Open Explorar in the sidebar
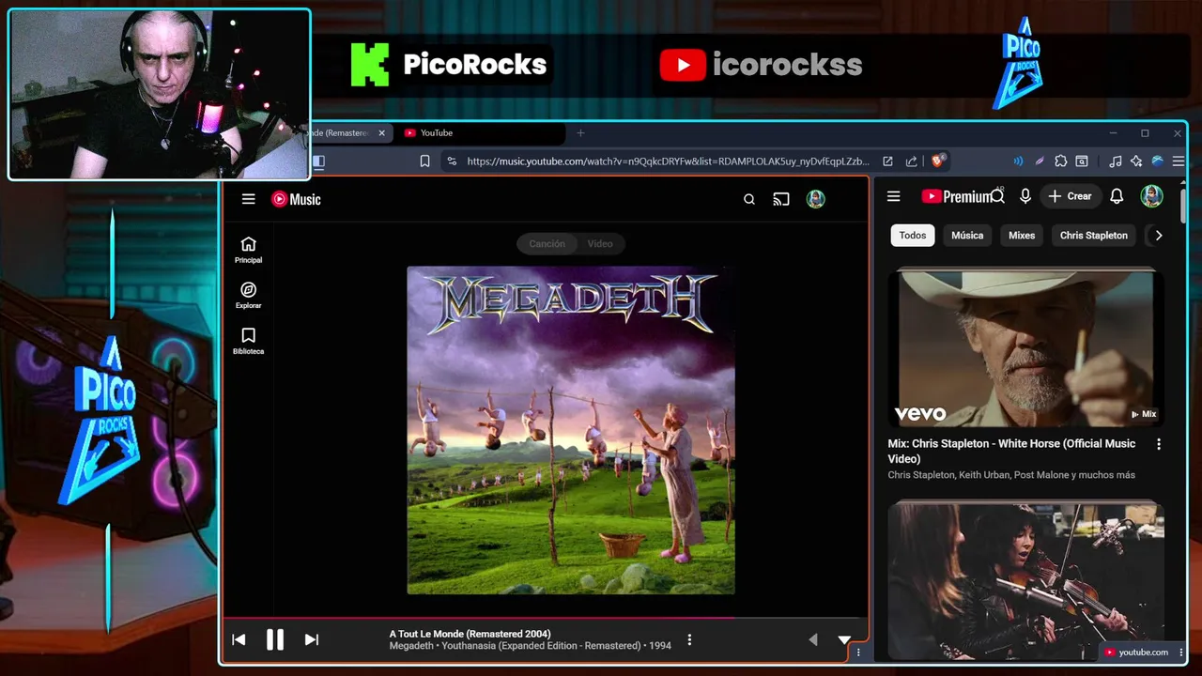 (248, 296)
